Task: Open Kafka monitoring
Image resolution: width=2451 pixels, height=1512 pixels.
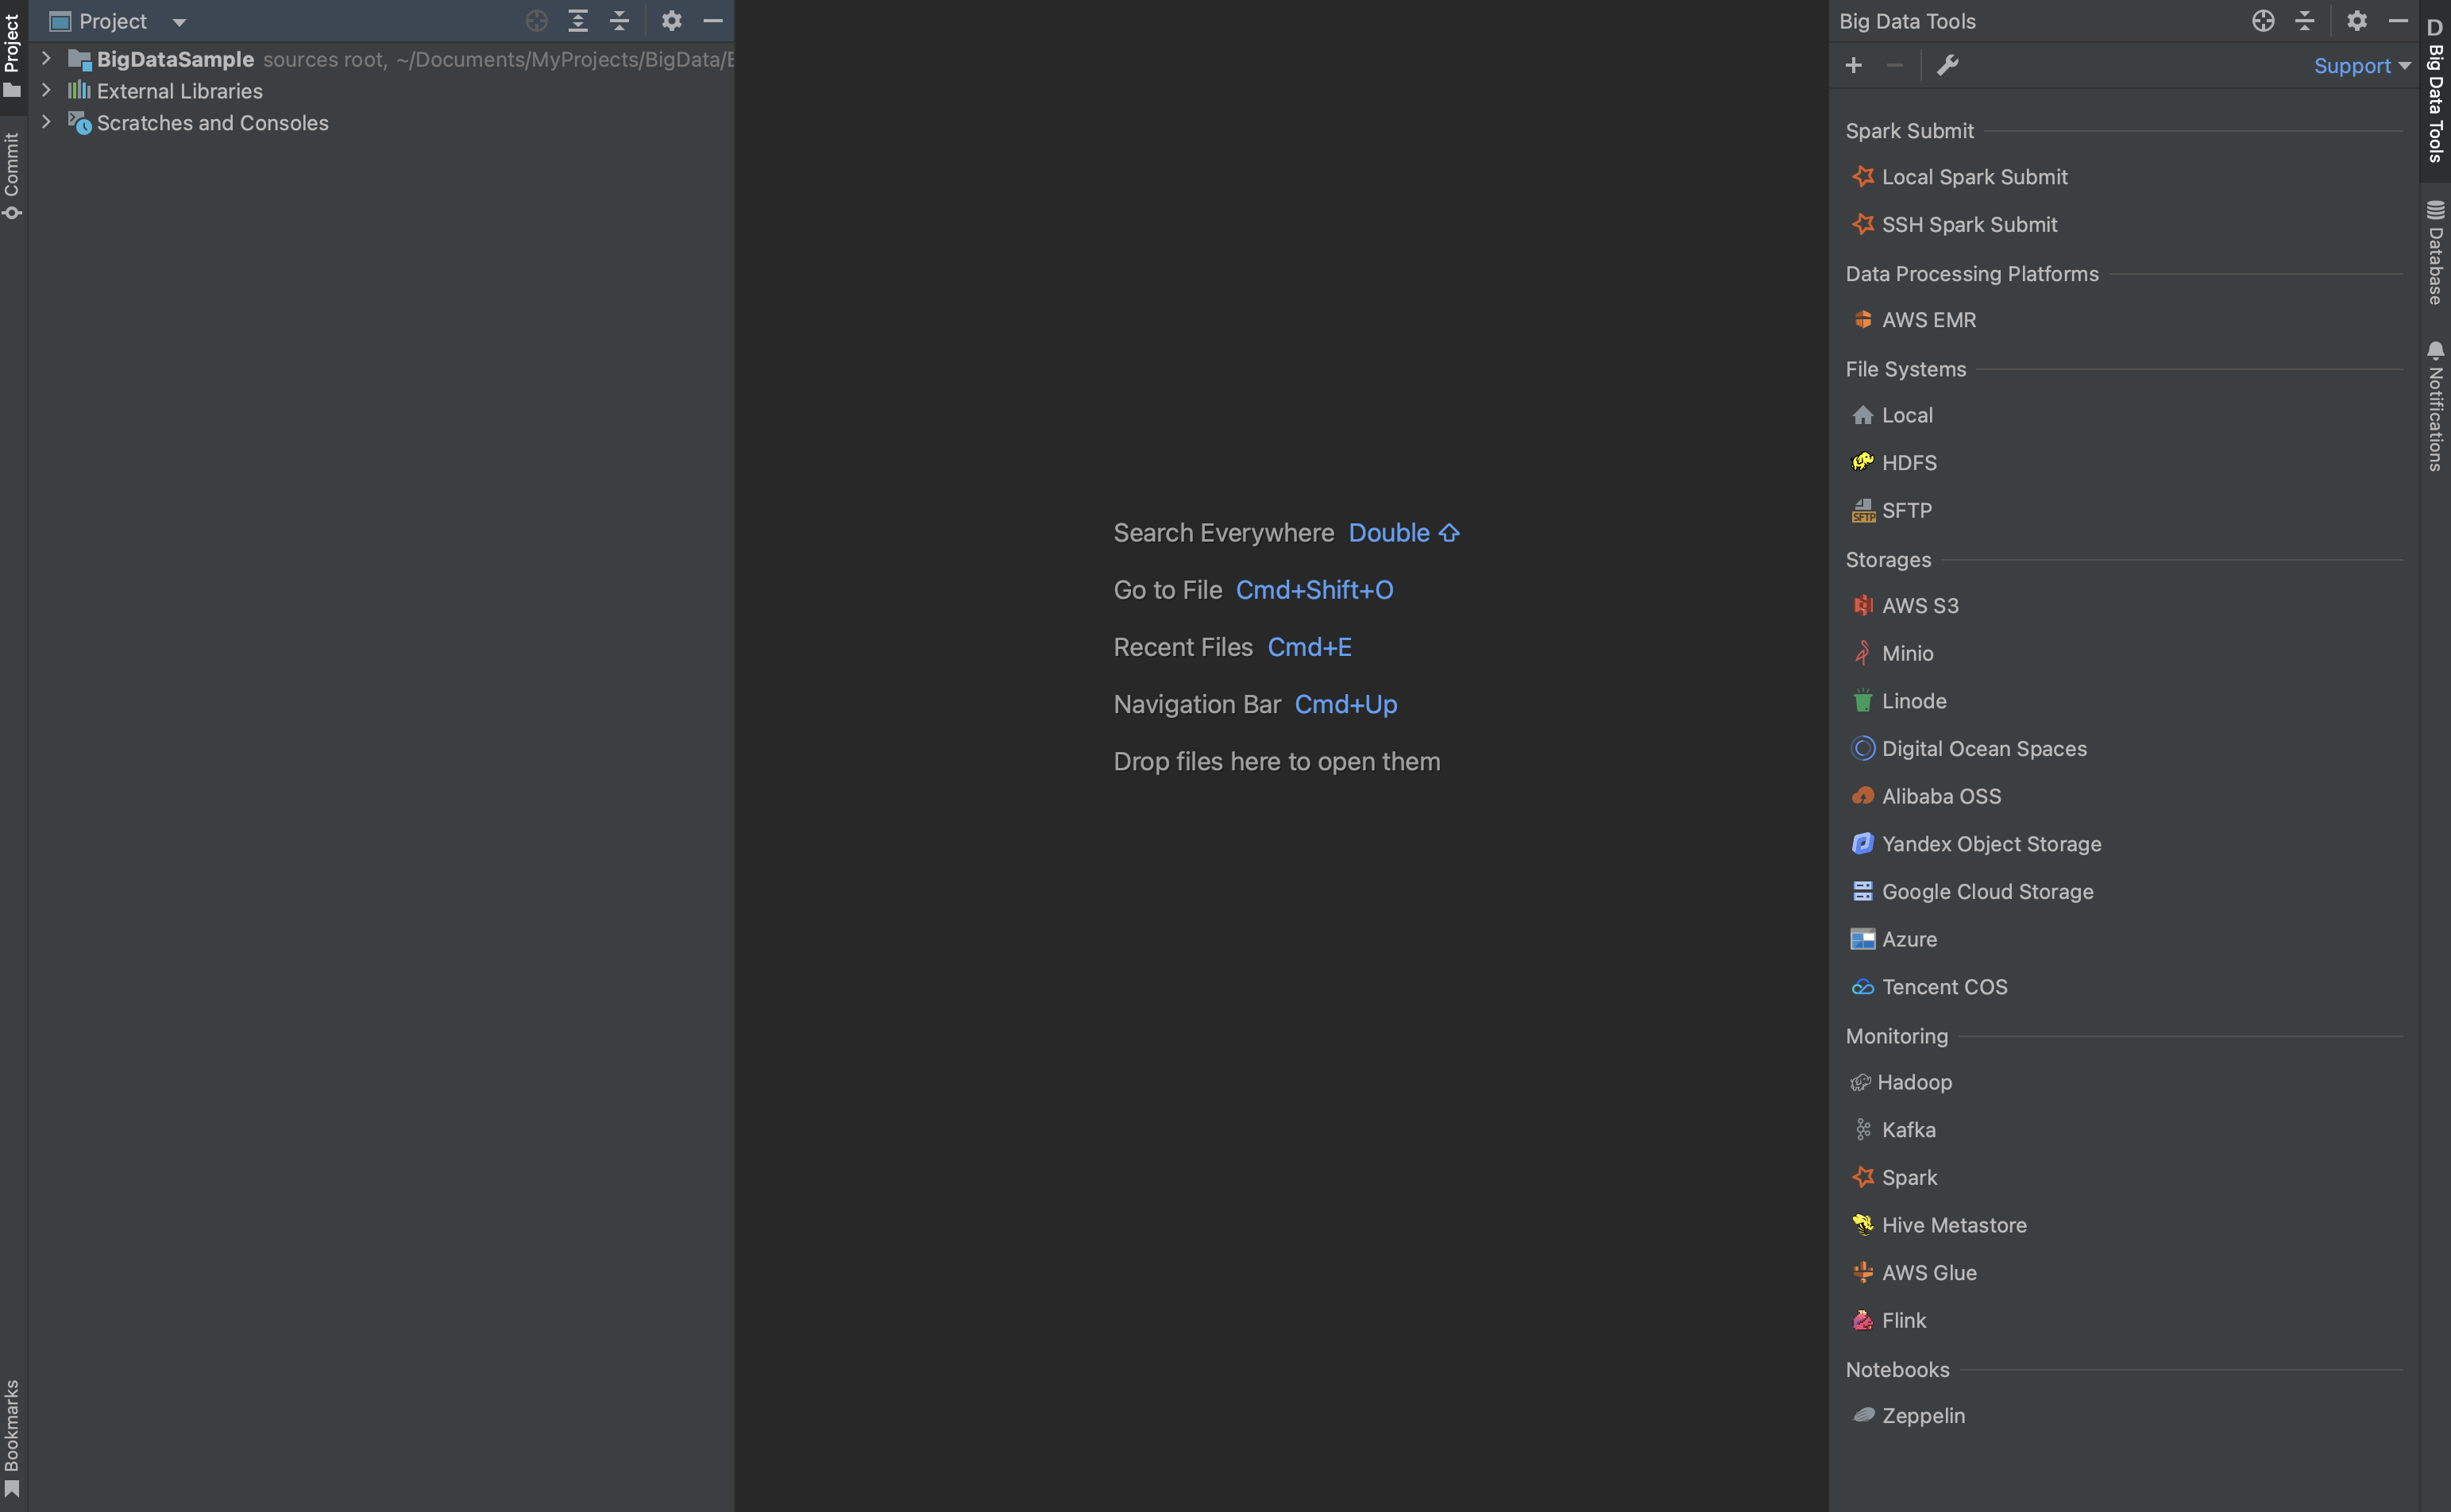Action: pos(1906,1129)
